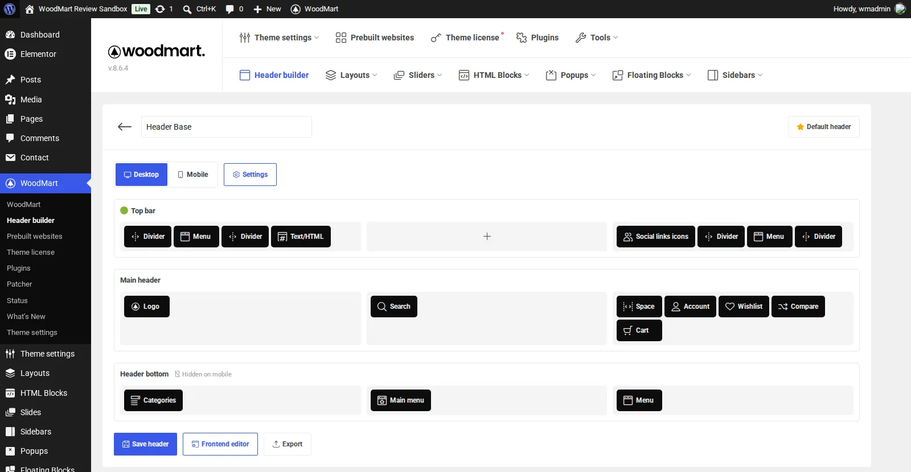The width and height of the screenshot is (911, 472).
Task: Click the header name field 'Header Base'
Action: coord(227,127)
